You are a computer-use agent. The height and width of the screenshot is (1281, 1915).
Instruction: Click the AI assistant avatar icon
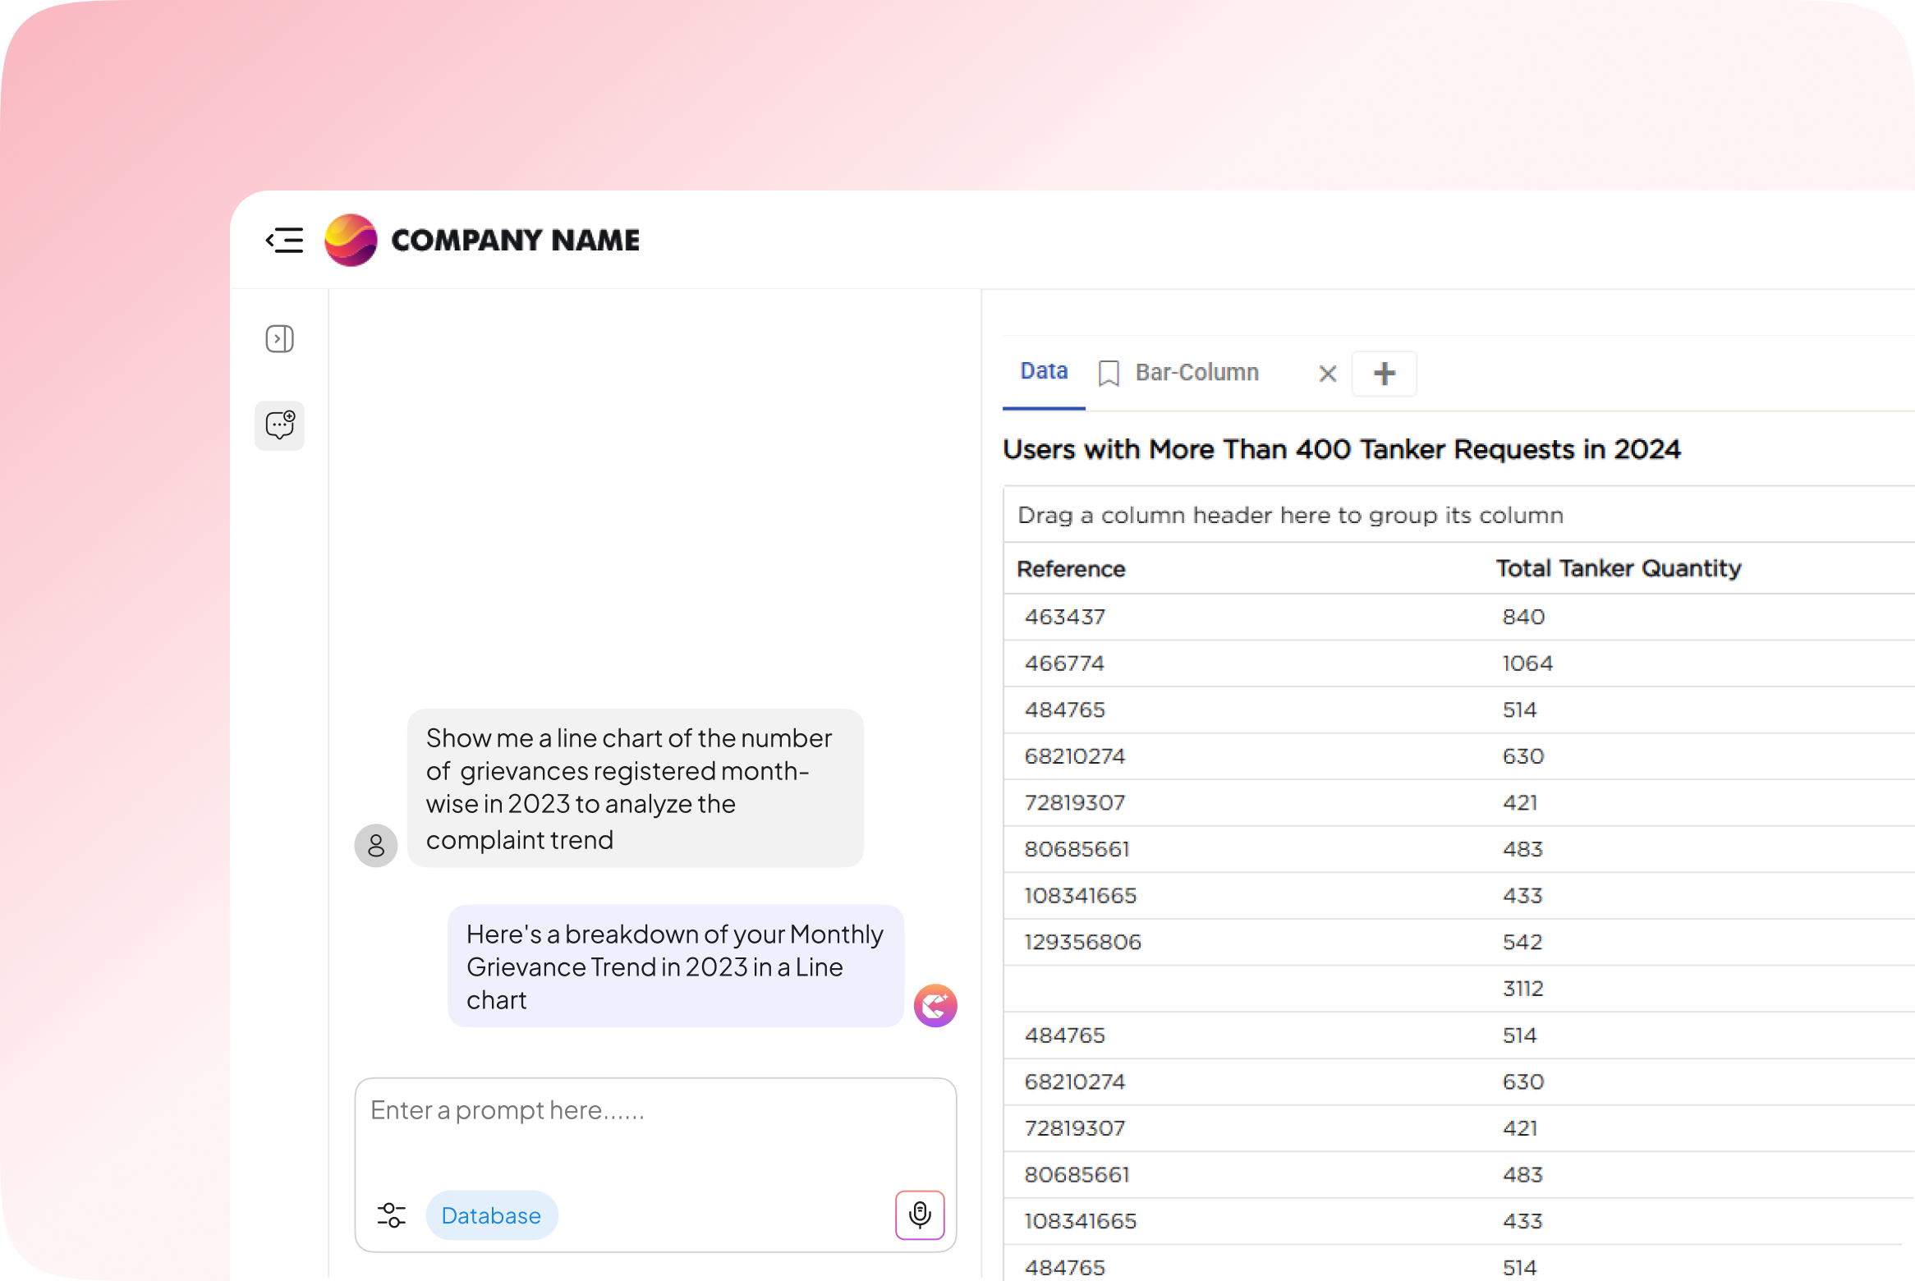tap(935, 1005)
